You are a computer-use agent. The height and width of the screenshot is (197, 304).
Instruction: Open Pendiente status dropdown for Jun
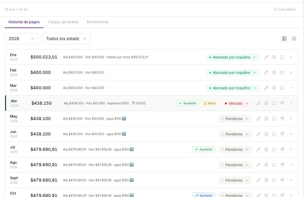(235, 134)
